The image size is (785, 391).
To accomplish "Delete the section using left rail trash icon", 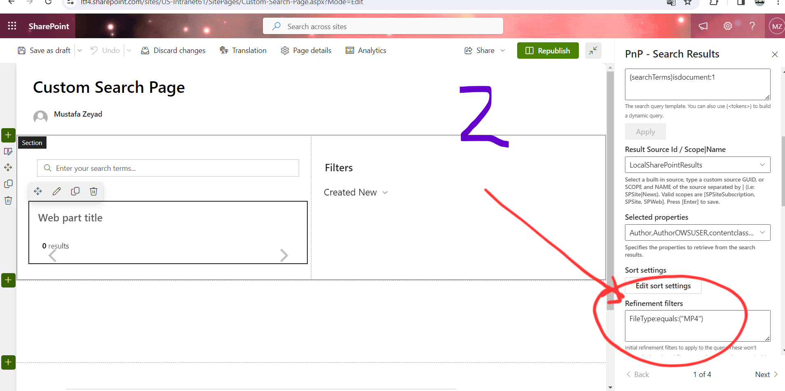I will [x=8, y=200].
